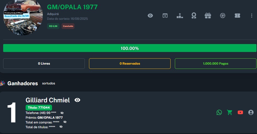Open the gift box prizes icon

click(x=208, y=16)
